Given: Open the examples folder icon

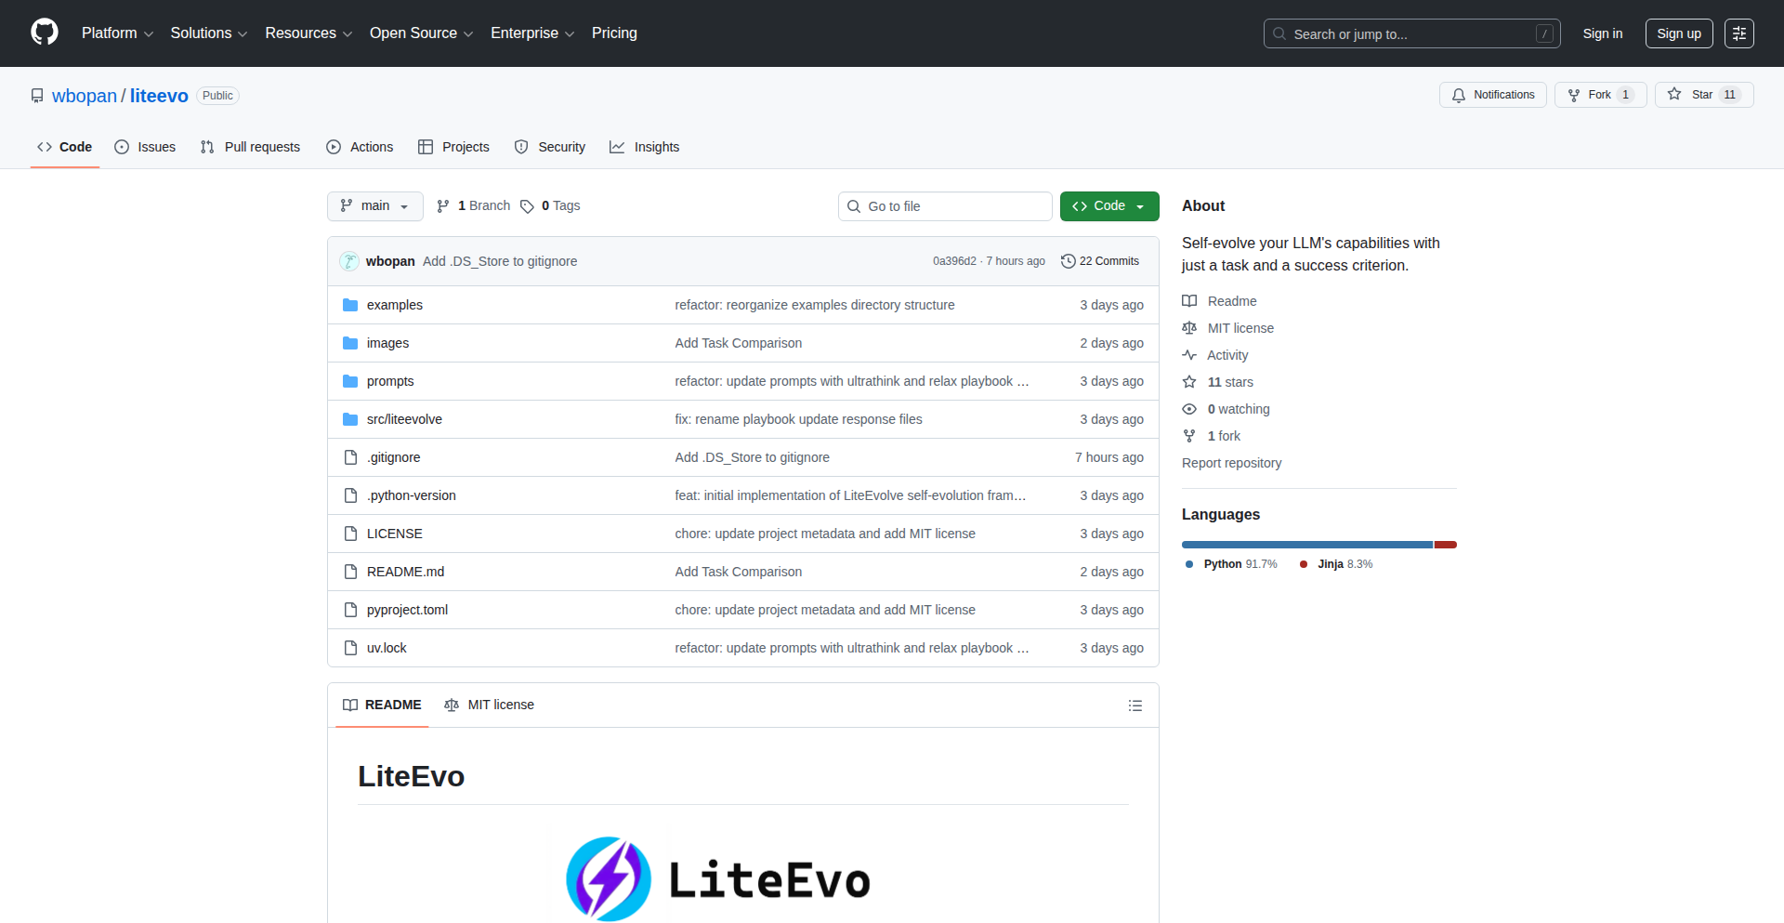Looking at the screenshot, I should [x=350, y=304].
